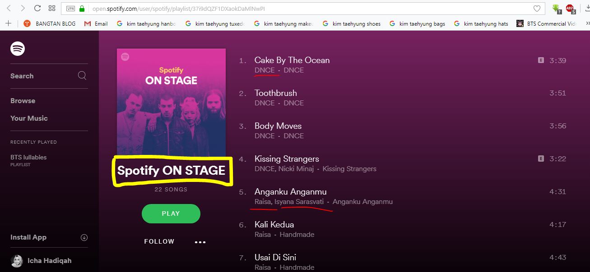This screenshot has height=272, width=590.
Task: Toggle the VPN badge in the address bar
Action: [x=70, y=8]
